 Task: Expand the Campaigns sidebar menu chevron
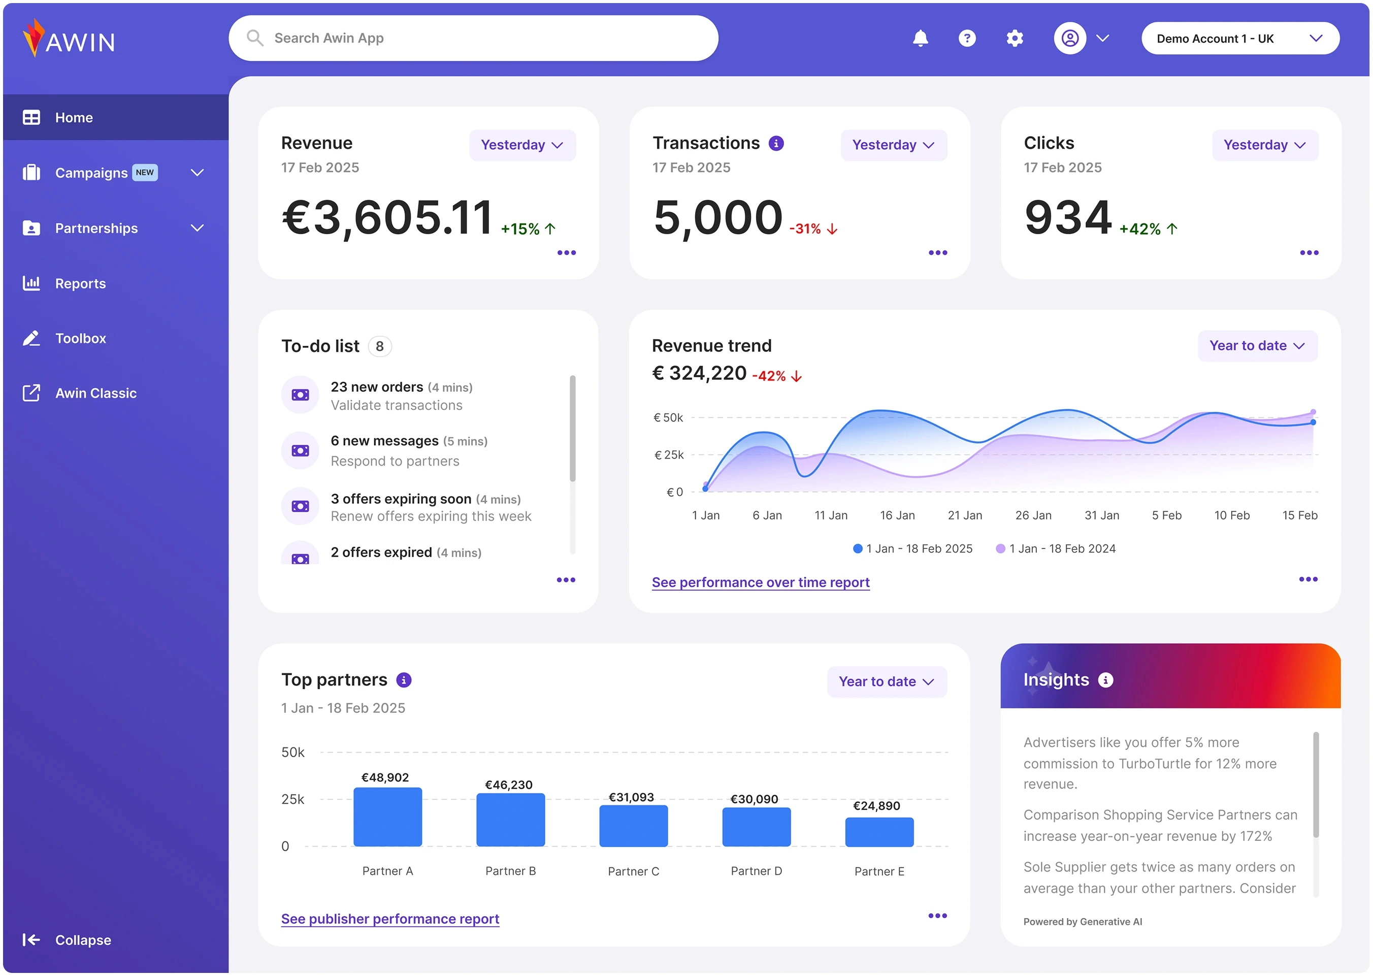[197, 173]
